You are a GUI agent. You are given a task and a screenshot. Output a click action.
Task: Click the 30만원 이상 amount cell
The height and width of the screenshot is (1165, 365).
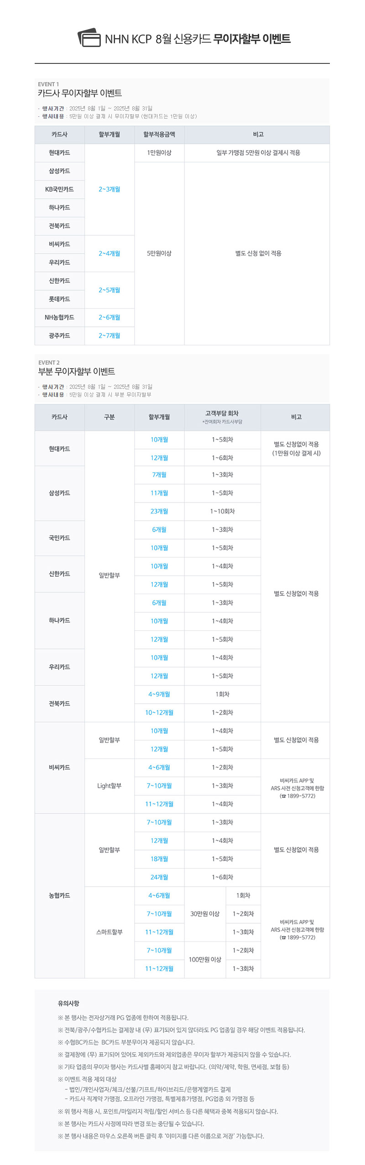205,914
